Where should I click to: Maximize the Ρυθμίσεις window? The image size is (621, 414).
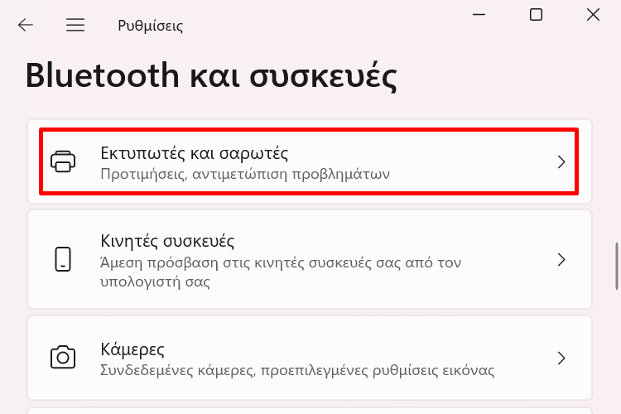tap(536, 15)
